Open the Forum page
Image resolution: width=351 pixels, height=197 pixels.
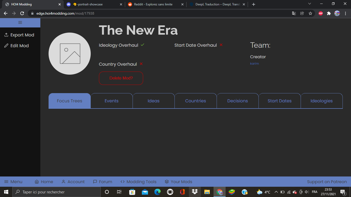(x=103, y=182)
